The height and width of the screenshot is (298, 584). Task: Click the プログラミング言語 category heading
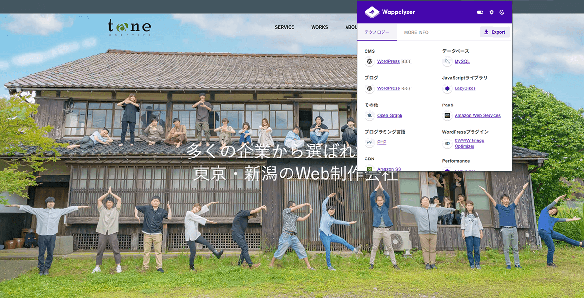[x=385, y=132]
